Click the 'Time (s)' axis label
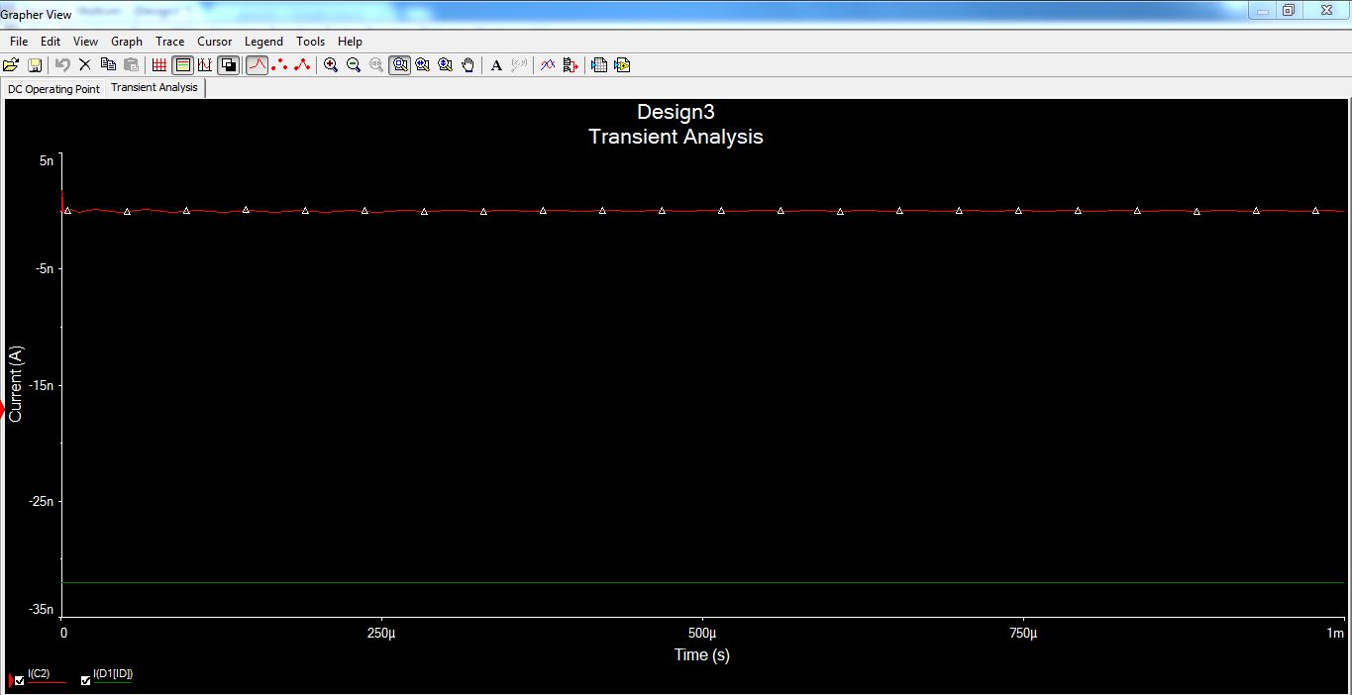Viewport: 1352px width, 695px height. tap(702, 654)
